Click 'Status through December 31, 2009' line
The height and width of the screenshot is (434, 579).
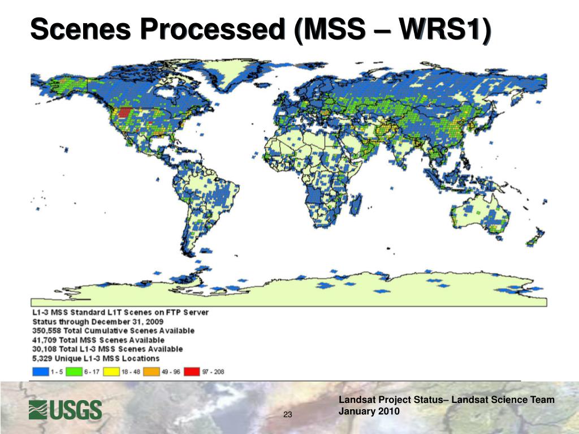(98, 322)
